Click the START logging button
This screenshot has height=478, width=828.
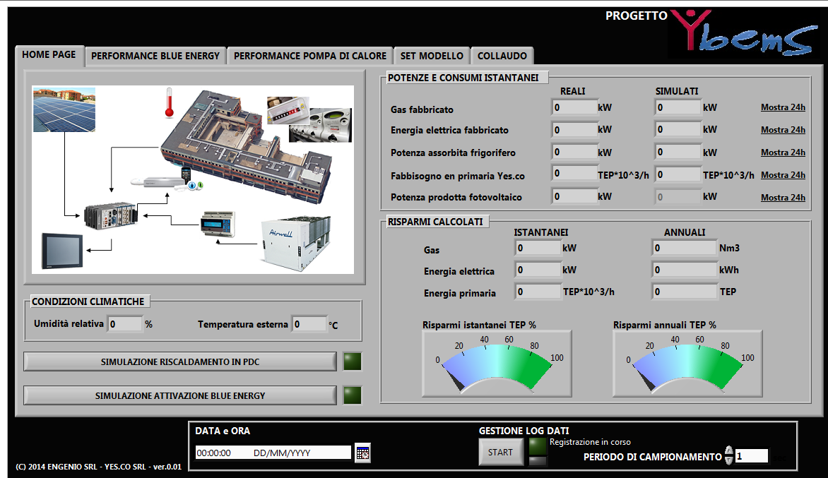[x=501, y=452]
